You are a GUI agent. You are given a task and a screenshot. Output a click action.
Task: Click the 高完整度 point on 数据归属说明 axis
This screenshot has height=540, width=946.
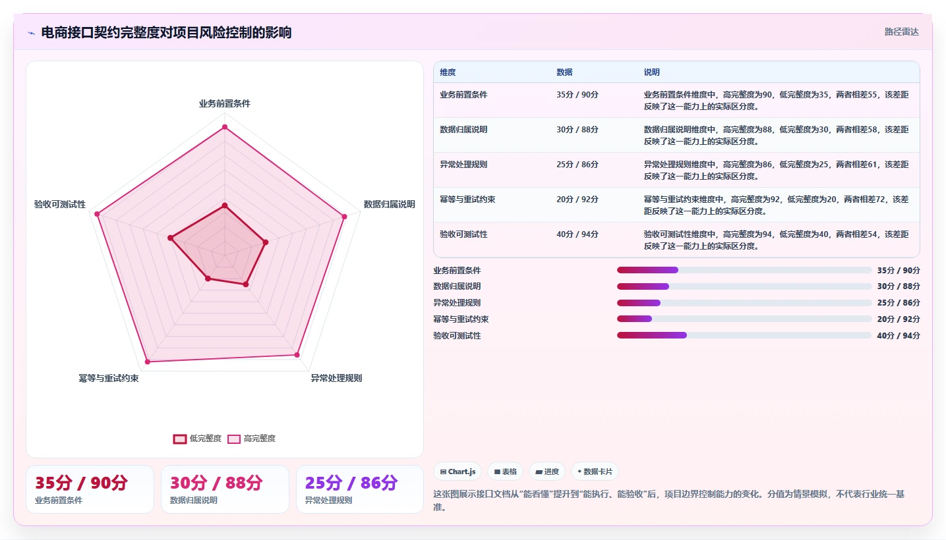344,217
